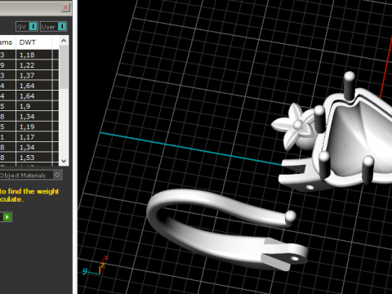Image resolution: width=392 pixels, height=294 pixels.
Task: Select the 1,53 DWT cell
Action: coord(33,158)
